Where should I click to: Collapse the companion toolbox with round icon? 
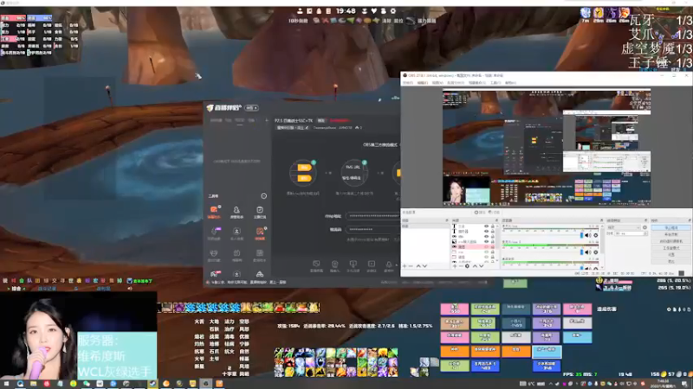264,196
